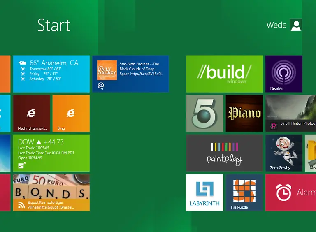Launch the Piano app tile

point(244,114)
